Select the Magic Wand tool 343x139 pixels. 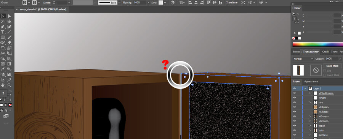(3, 21)
